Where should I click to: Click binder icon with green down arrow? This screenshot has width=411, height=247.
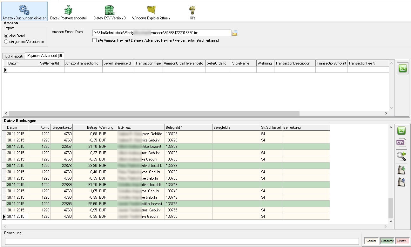402,170
